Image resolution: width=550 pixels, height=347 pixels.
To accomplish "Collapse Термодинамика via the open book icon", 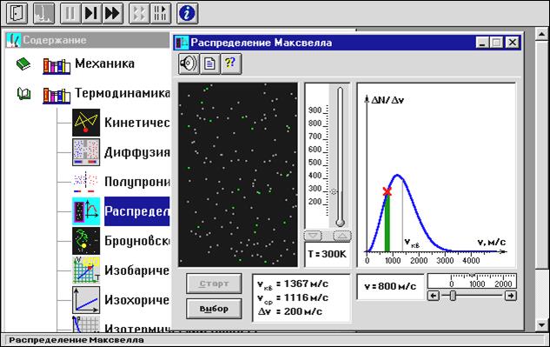I will [23, 94].
